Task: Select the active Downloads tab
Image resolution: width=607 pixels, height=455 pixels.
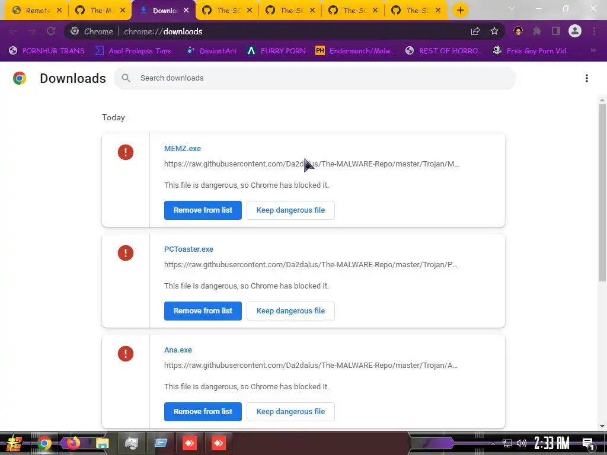Action: point(165,11)
